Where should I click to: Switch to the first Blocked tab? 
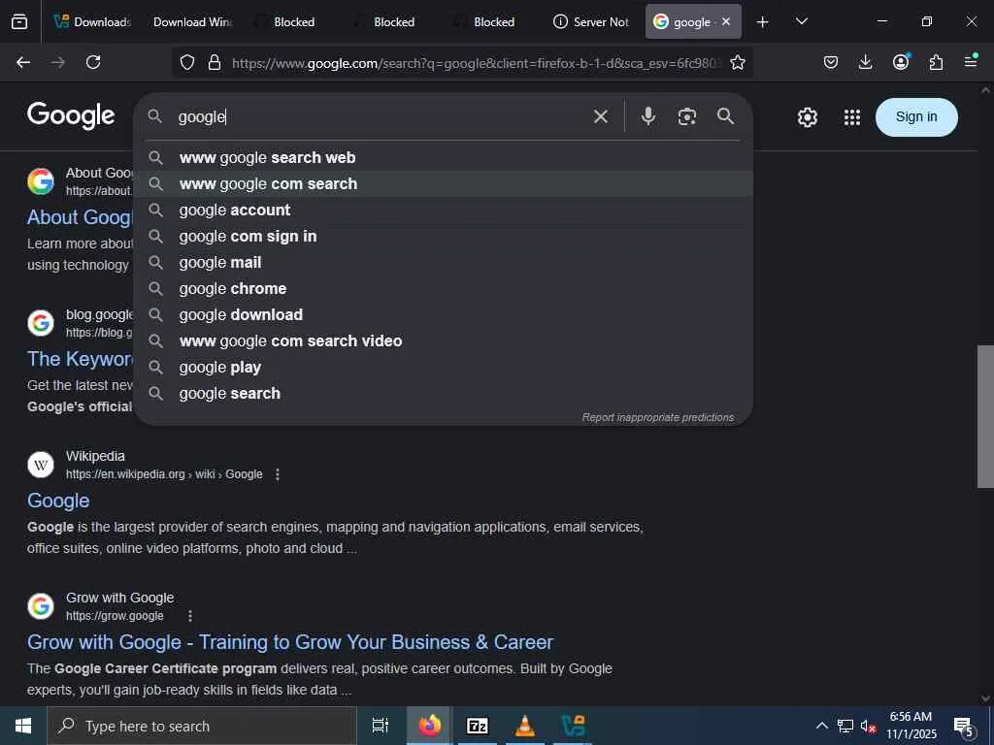293,22
